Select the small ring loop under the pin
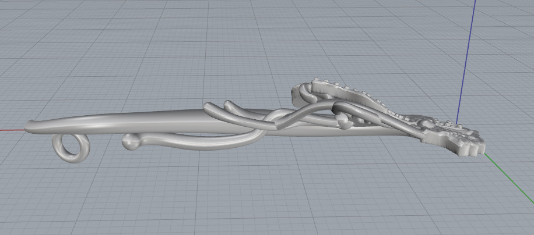The height and width of the screenshot is (235, 534). pyautogui.click(x=71, y=148)
